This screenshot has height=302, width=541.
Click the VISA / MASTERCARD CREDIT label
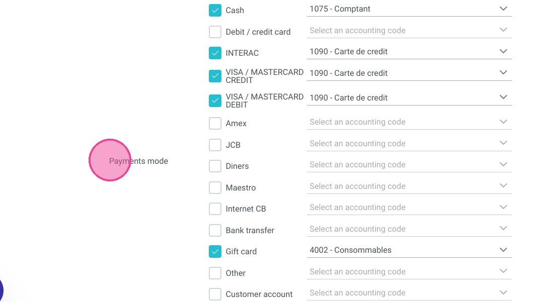coord(264,76)
